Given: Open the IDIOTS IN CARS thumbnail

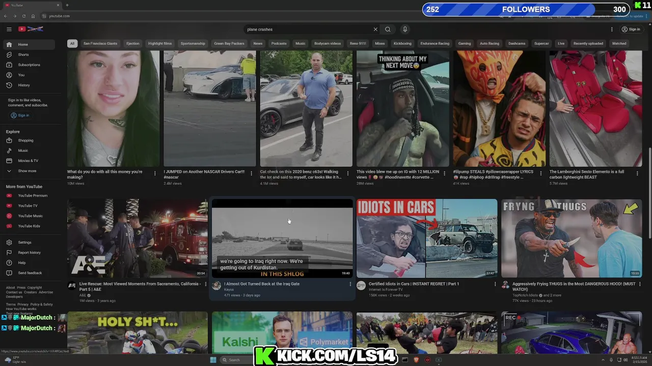Looking at the screenshot, I should click(427, 238).
